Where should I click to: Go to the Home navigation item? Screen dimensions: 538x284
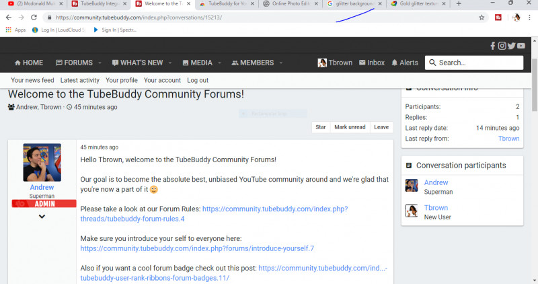point(28,63)
